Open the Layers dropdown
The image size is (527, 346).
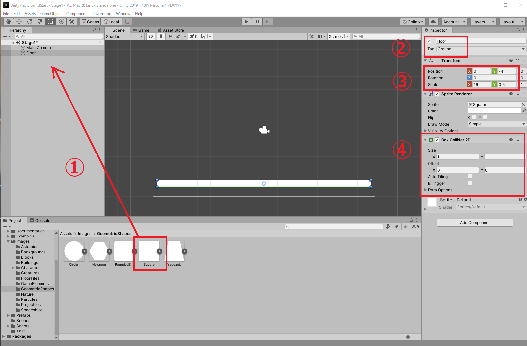pos(483,22)
